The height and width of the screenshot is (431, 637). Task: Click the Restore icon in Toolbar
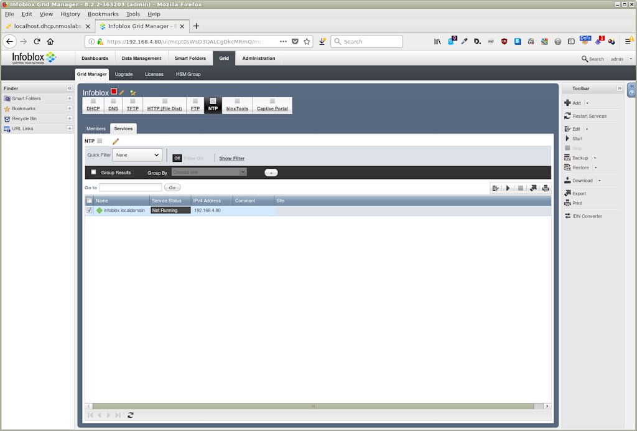567,168
